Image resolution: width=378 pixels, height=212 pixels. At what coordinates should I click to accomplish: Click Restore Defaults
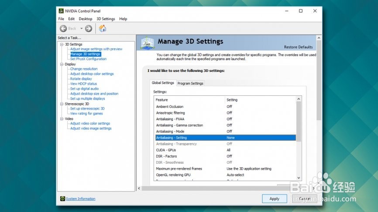298,47
